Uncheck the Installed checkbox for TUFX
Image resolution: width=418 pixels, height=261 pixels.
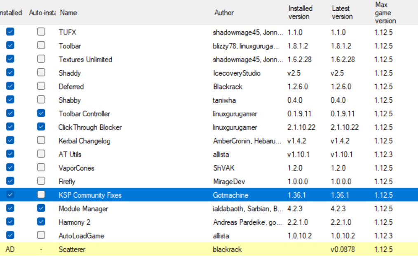tap(10, 32)
